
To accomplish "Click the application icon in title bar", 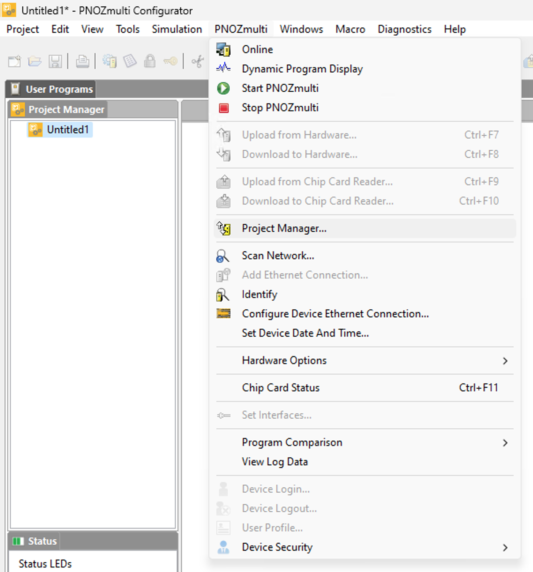I will click(x=9, y=10).
